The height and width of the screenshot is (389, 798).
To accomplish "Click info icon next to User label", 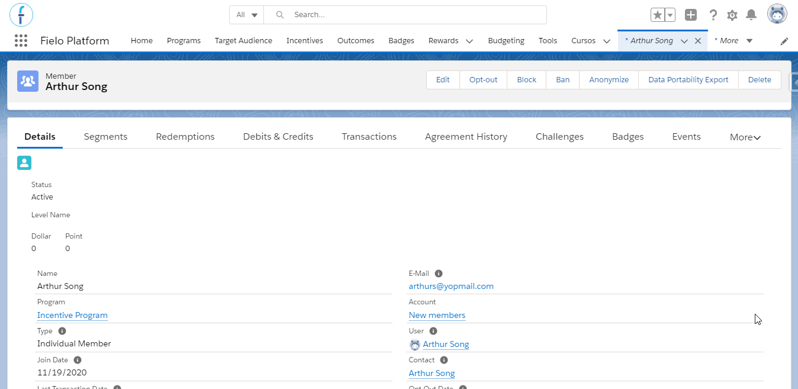I will point(433,331).
